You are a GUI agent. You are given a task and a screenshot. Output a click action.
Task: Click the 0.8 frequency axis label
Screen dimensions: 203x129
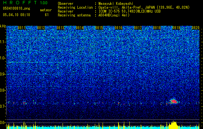pyautogui.click(x=3, y=90)
